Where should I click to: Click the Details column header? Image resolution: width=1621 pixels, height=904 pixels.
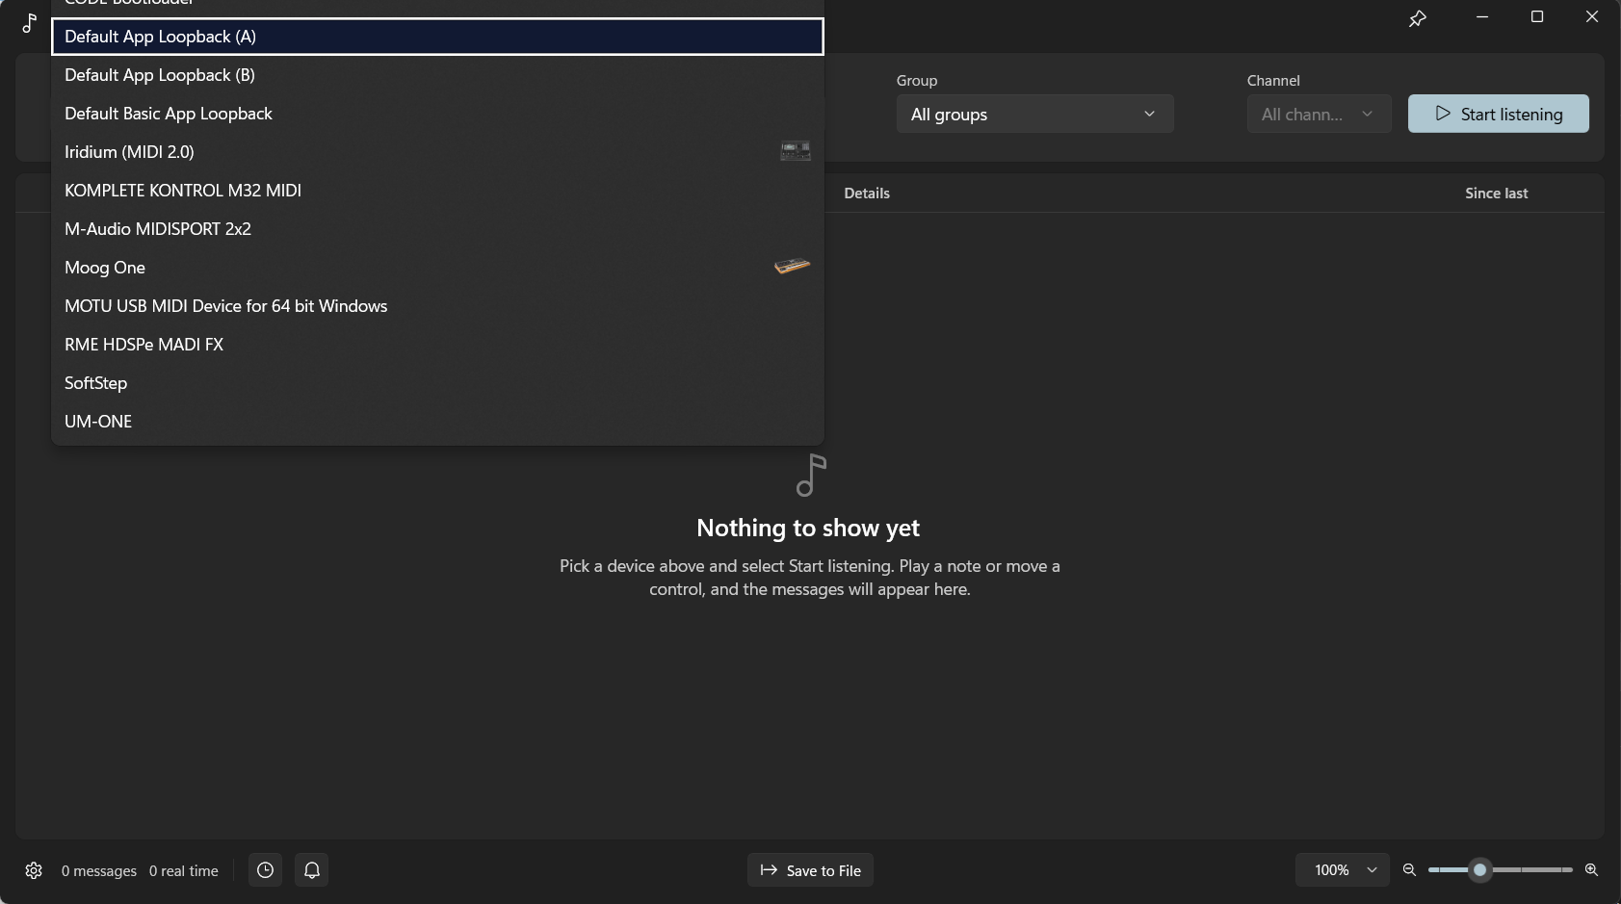(x=867, y=194)
